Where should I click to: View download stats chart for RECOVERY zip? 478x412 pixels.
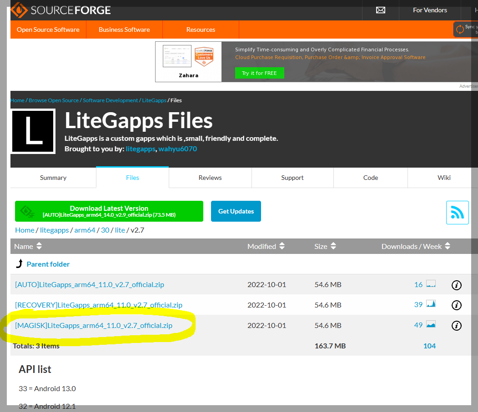click(x=431, y=304)
